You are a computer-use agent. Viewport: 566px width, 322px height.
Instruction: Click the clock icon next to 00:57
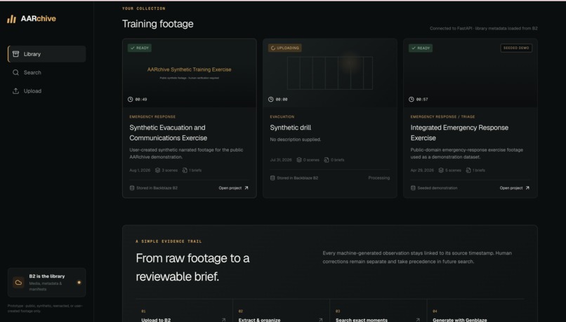(411, 99)
